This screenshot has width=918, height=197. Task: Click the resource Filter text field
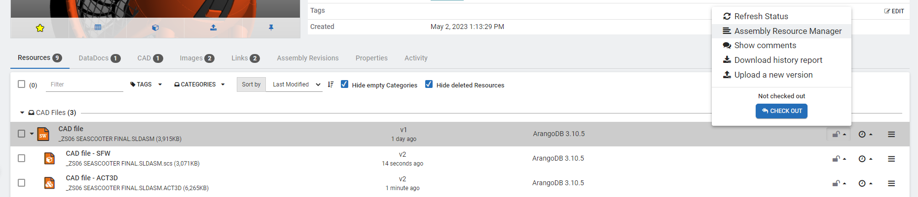coord(84,84)
